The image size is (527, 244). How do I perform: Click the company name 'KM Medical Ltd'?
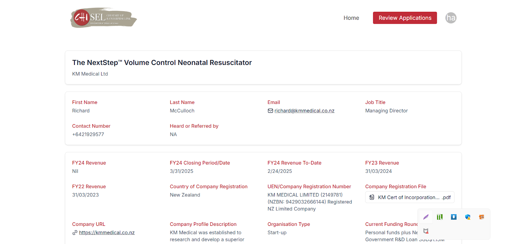(x=90, y=74)
